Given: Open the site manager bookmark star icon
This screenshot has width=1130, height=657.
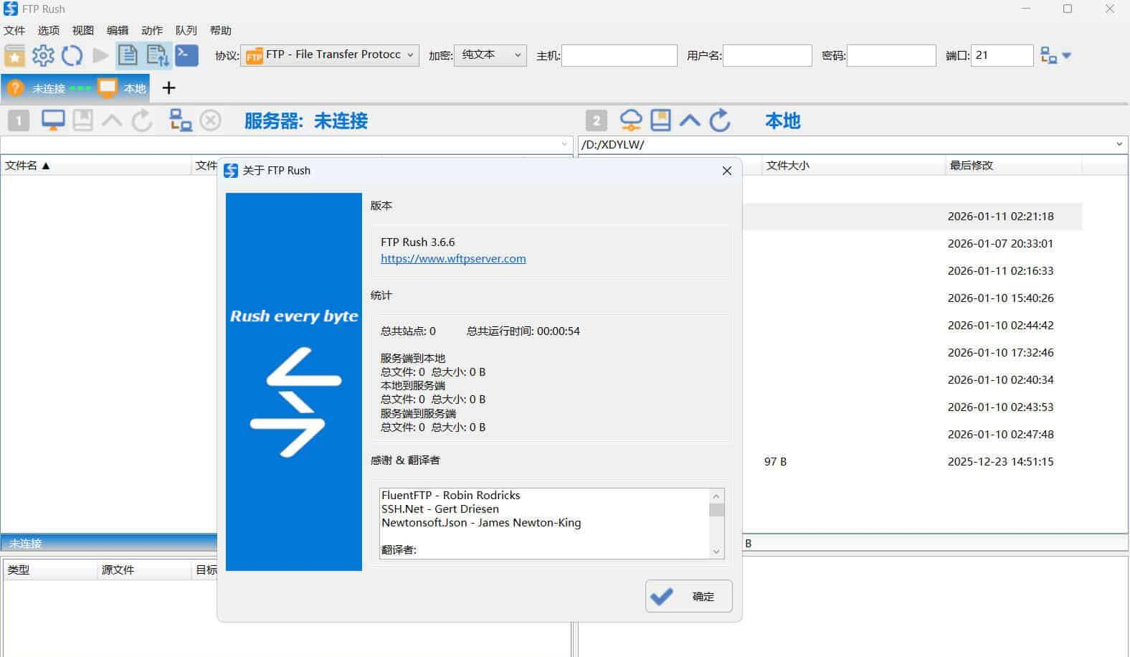Looking at the screenshot, I should 14,55.
